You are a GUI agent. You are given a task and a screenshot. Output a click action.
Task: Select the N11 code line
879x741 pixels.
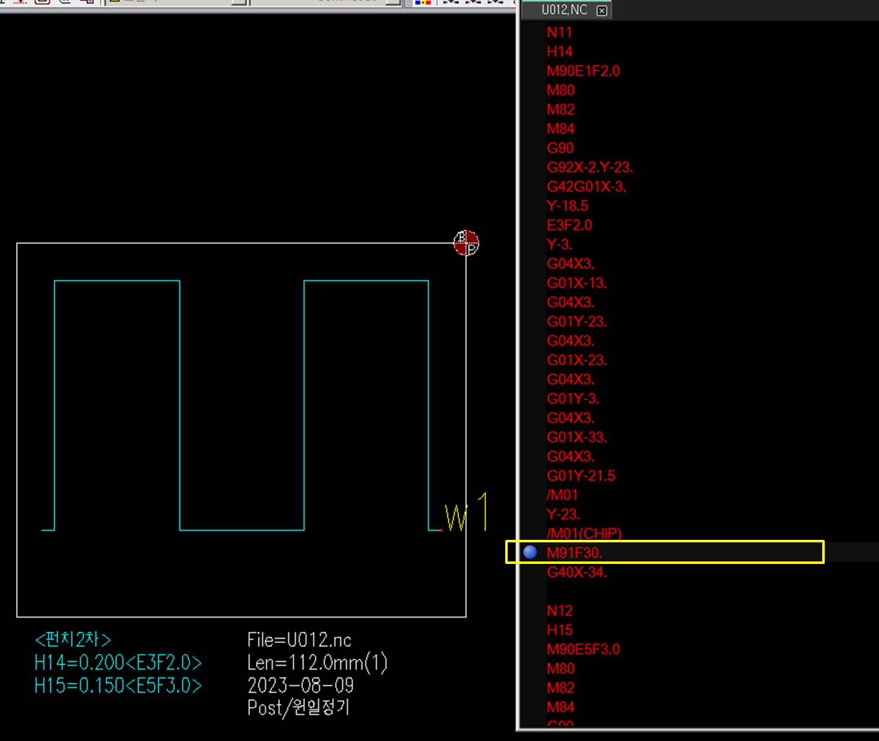559,32
